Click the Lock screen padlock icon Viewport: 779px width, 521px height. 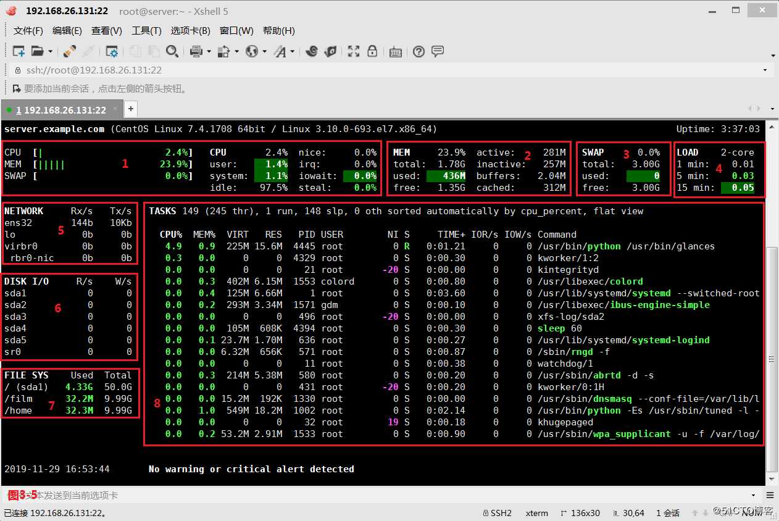pyautogui.click(x=372, y=52)
